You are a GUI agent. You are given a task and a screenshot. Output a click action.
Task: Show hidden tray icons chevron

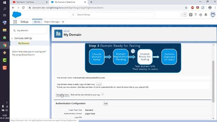click(7, 102)
